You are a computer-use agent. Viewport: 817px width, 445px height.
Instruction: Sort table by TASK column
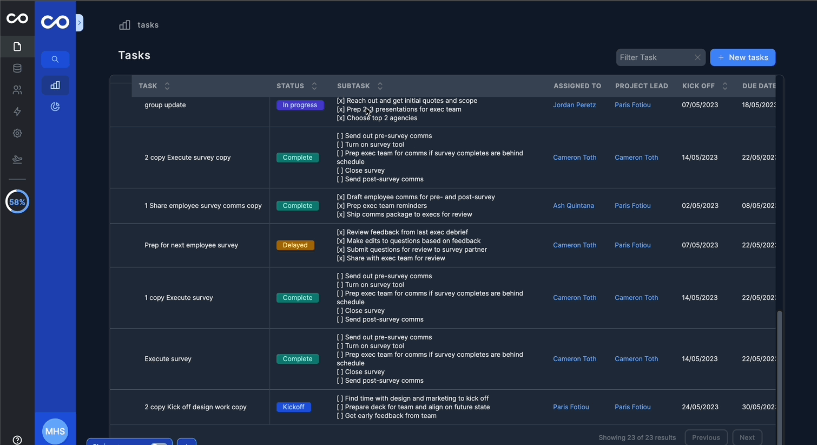point(167,86)
